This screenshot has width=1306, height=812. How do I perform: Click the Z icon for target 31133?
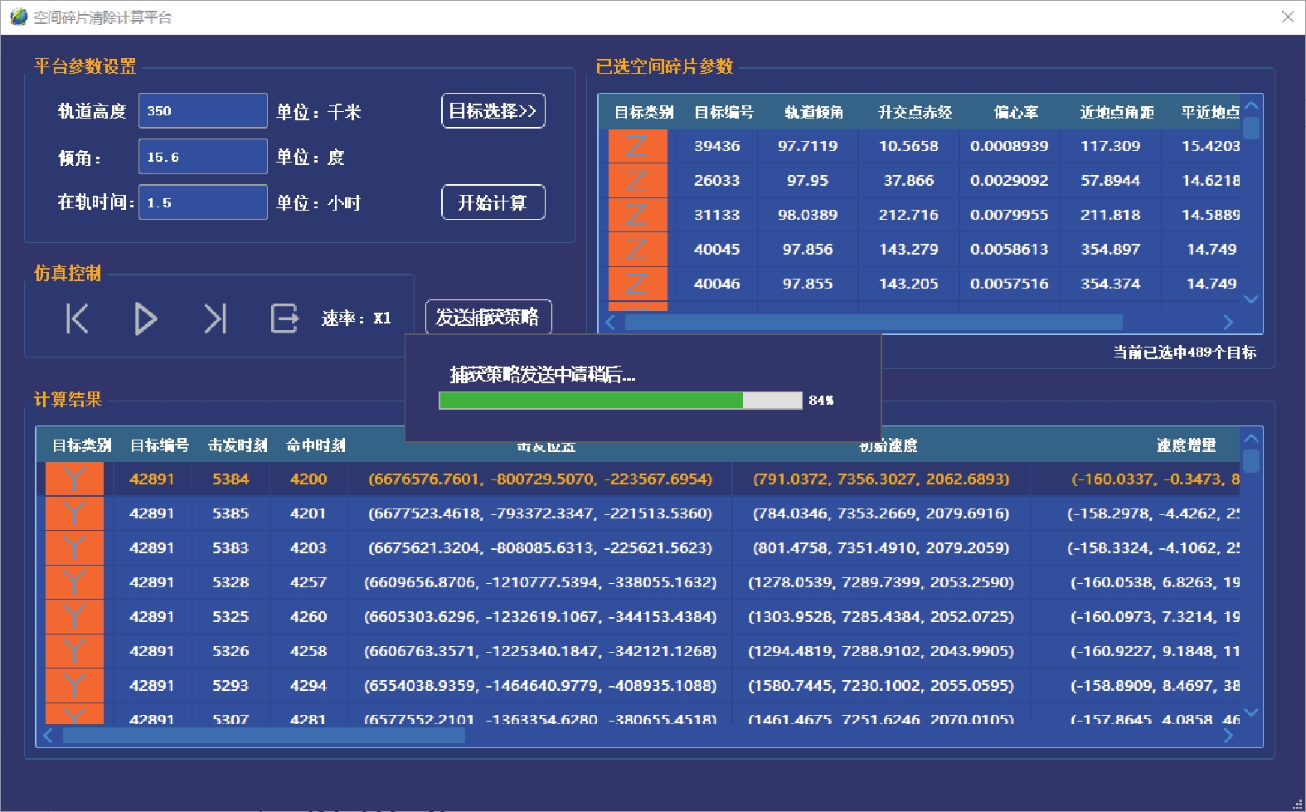pos(638,215)
